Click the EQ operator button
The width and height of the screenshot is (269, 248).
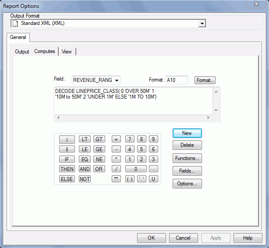pyautogui.click(x=85, y=159)
